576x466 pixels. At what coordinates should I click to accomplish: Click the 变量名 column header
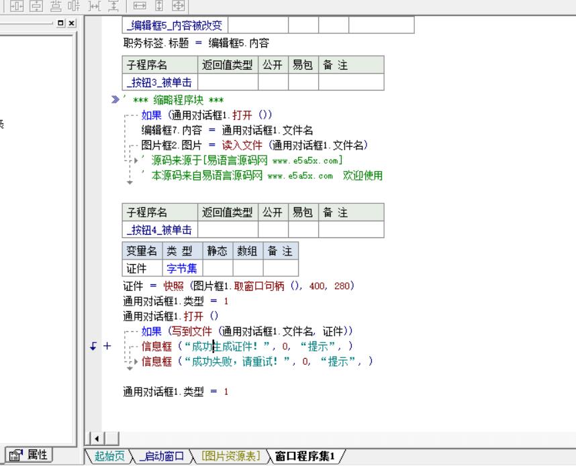pyautogui.click(x=142, y=251)
